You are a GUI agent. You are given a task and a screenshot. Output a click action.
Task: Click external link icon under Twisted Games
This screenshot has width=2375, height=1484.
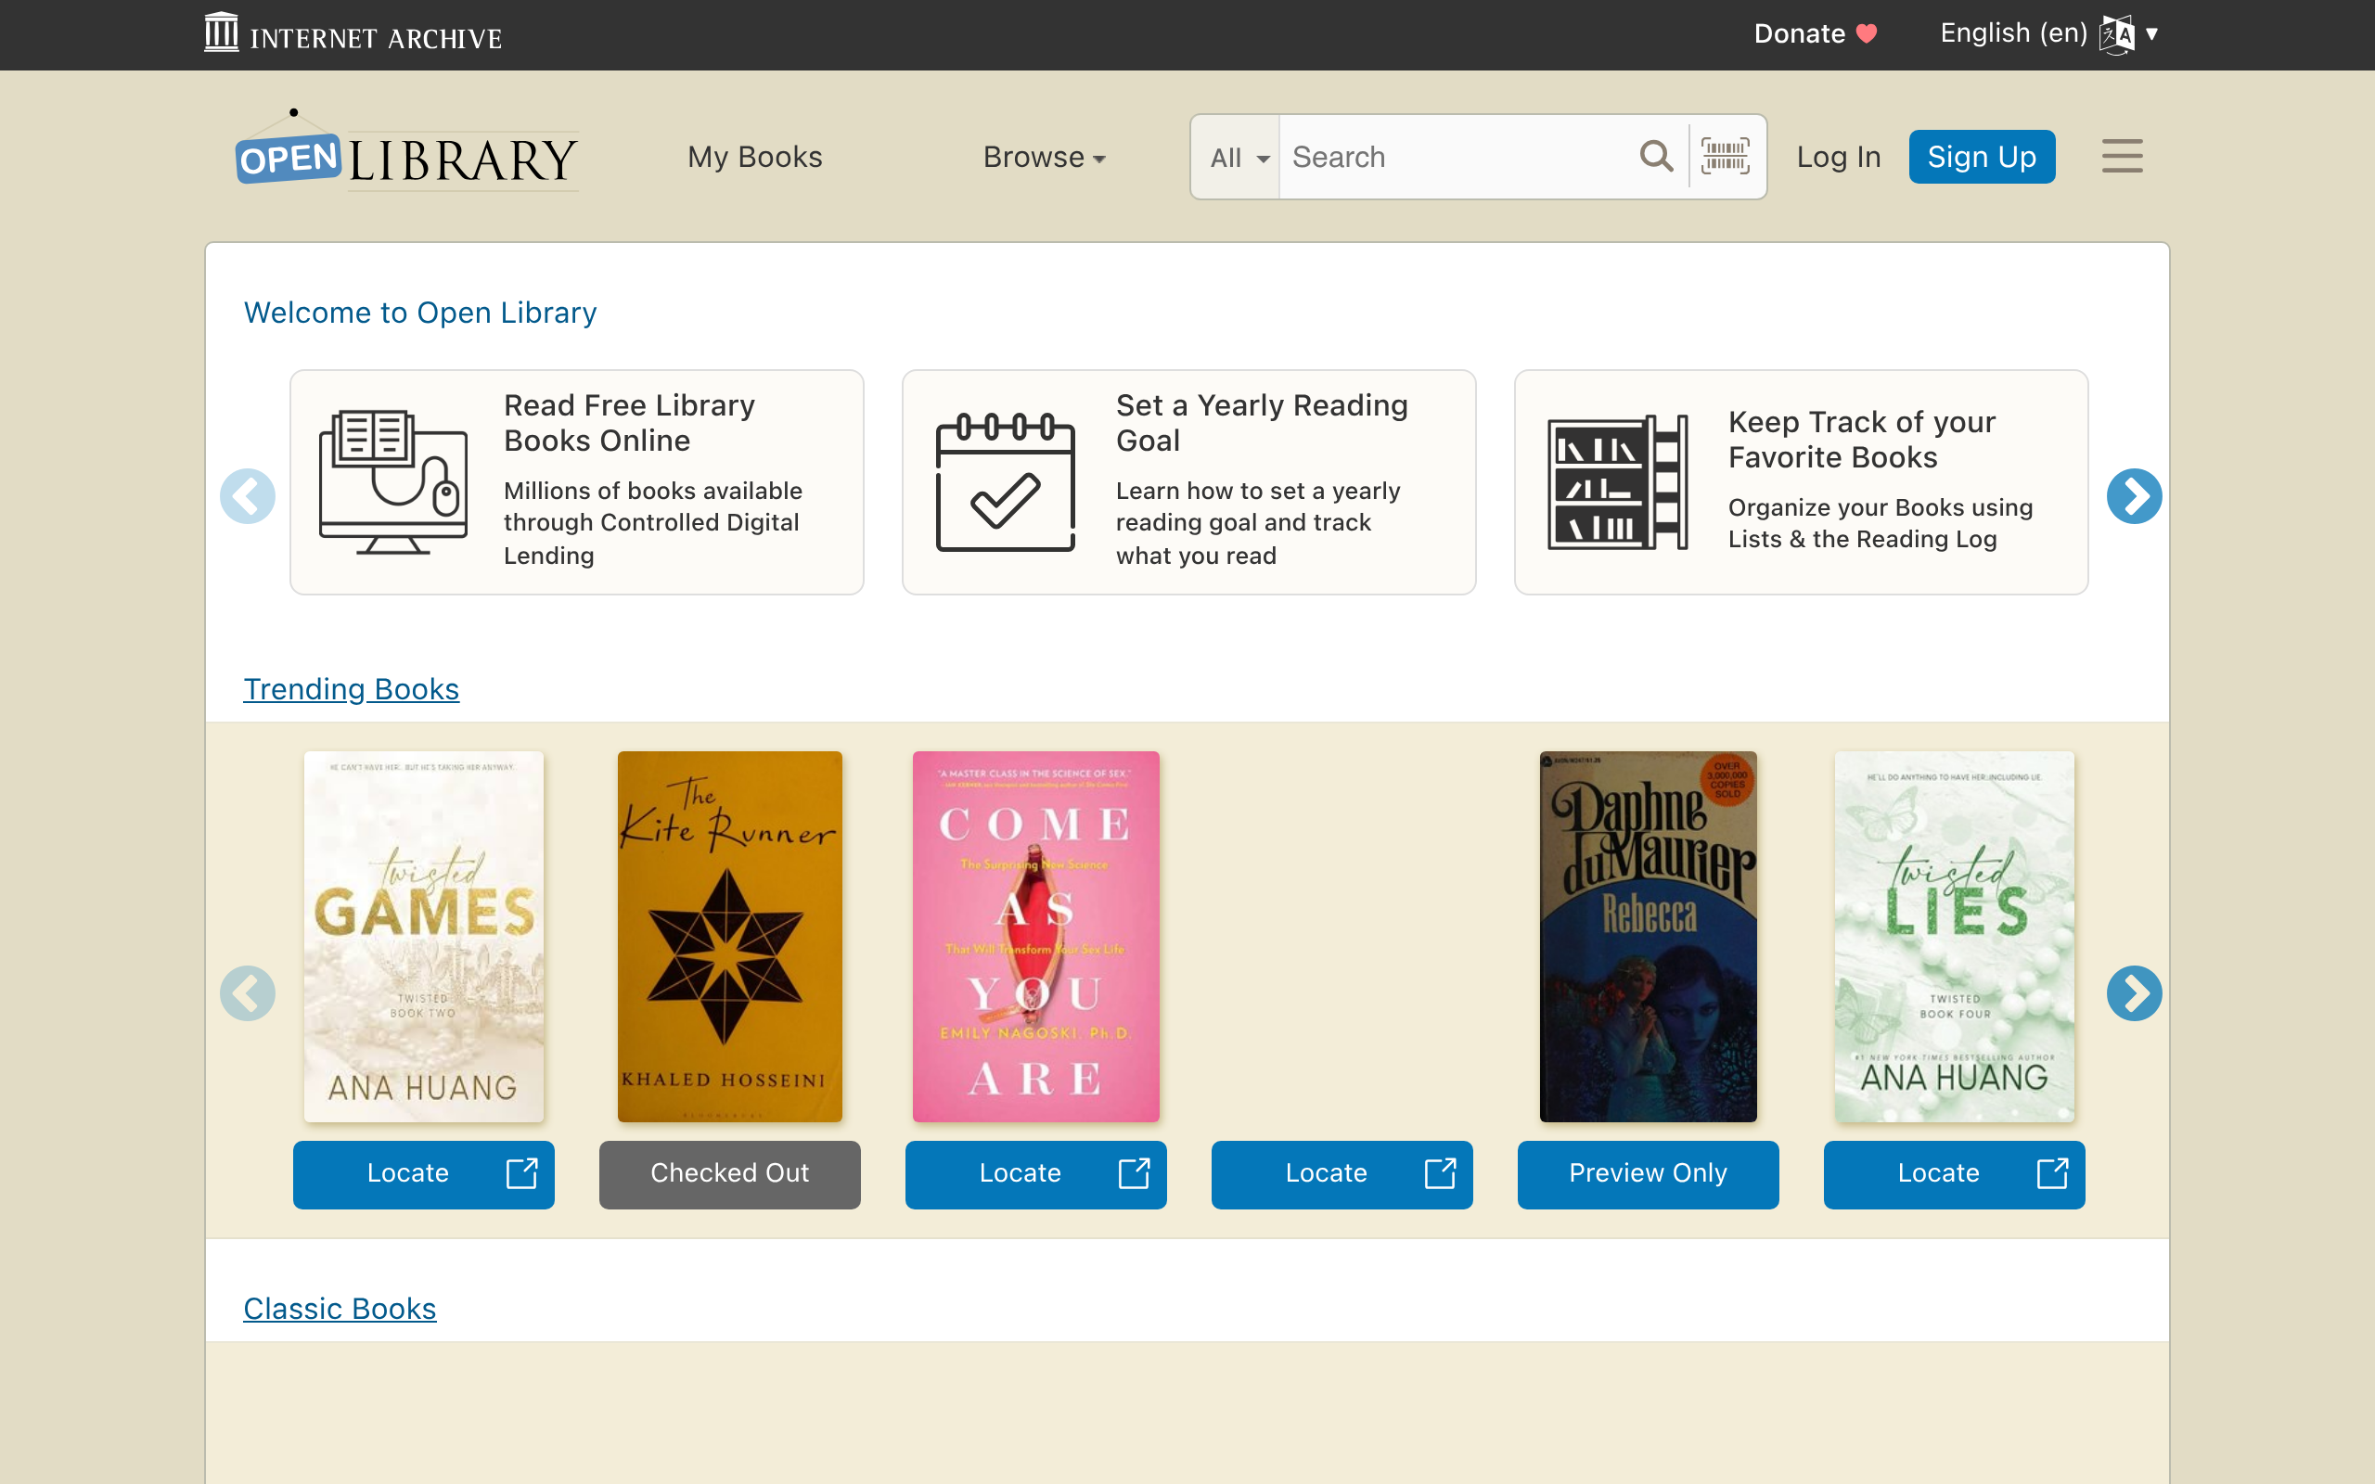coord(522,1173)
